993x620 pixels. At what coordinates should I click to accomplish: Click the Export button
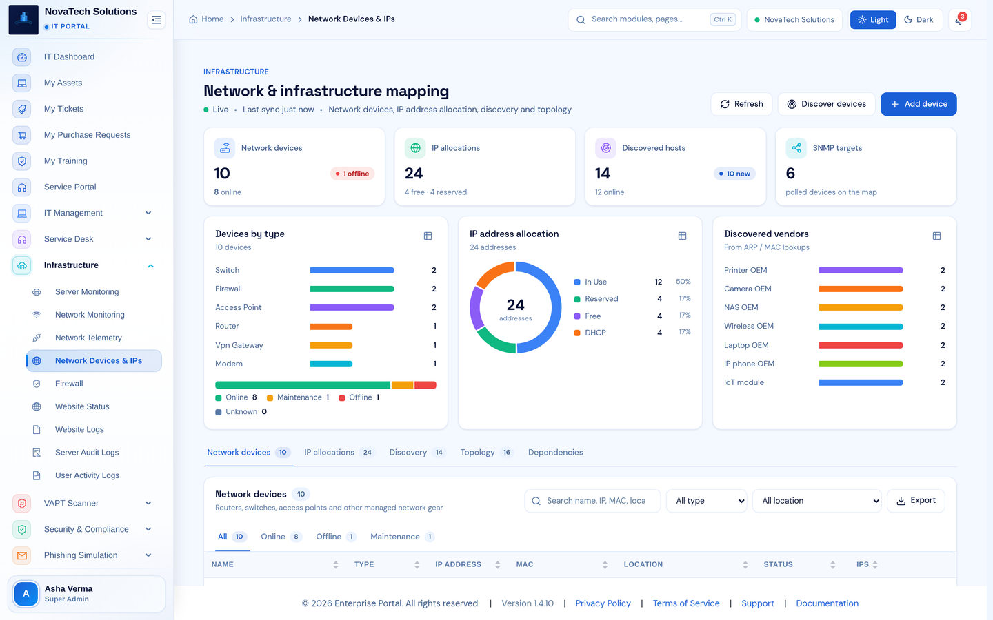click(916, 501)
